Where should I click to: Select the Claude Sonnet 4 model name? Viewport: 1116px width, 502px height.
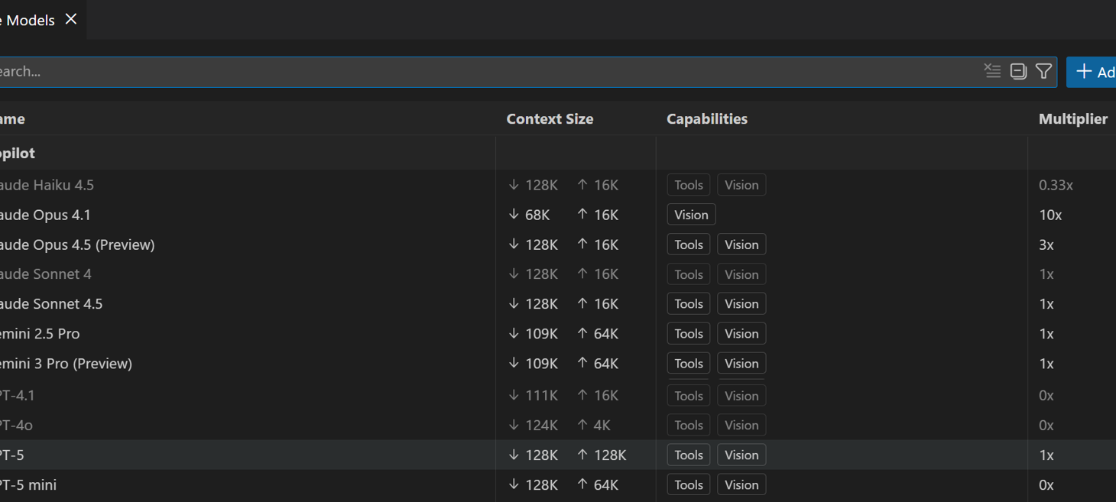pyautogui.click(x=46, y=274)
